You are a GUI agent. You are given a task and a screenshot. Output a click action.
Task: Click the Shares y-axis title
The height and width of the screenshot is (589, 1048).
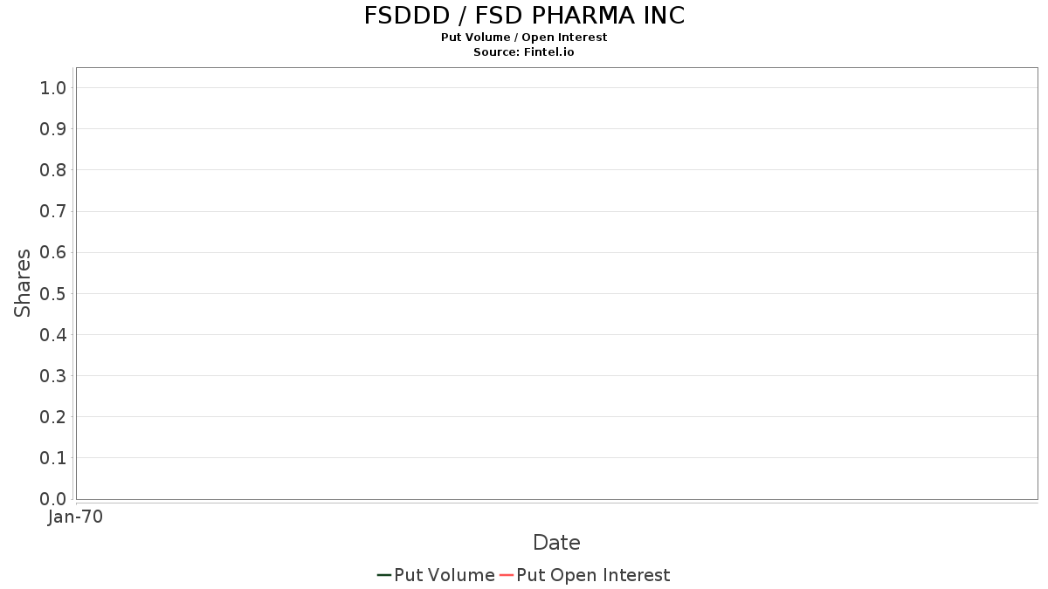click(x=23, y=283)
